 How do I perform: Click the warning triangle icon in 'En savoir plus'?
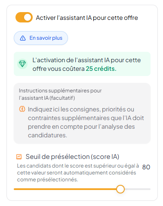[x=23, y=38]
